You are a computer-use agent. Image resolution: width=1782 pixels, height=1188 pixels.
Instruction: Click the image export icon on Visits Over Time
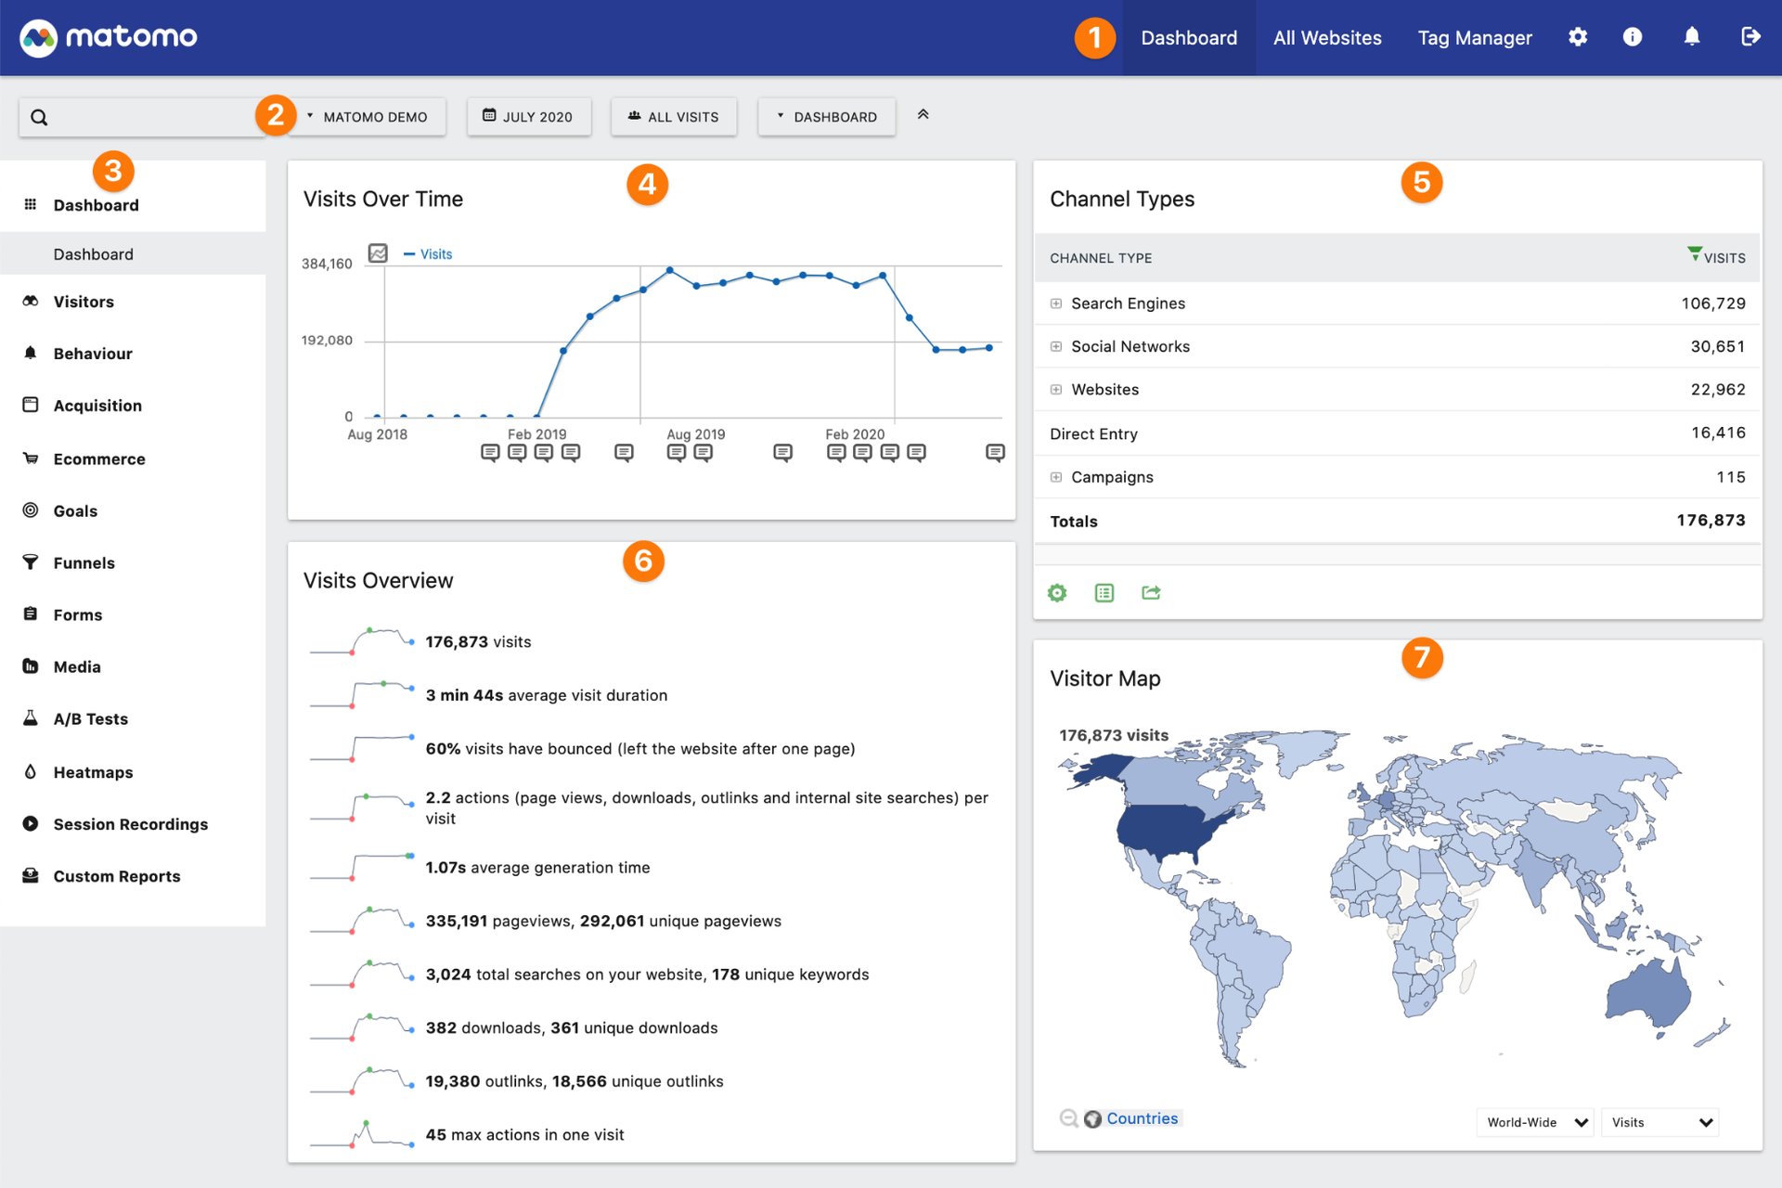pos(378,252)
